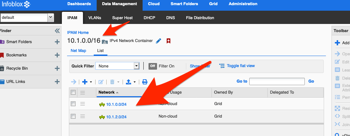Open the row menu for 10.1.0.0/24
The image size is (350, 136).
(x=83, y=104)
